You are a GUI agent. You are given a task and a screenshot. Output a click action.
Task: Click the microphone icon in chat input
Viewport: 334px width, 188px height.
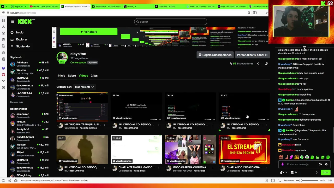coord(283,164)
